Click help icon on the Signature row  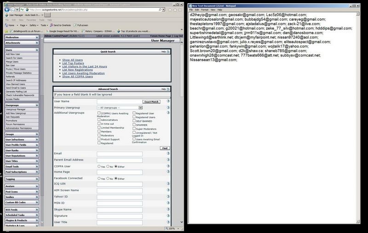tap(168, 216)
